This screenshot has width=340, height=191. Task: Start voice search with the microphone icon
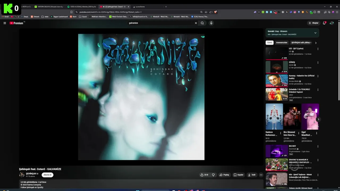click(211, 23)
